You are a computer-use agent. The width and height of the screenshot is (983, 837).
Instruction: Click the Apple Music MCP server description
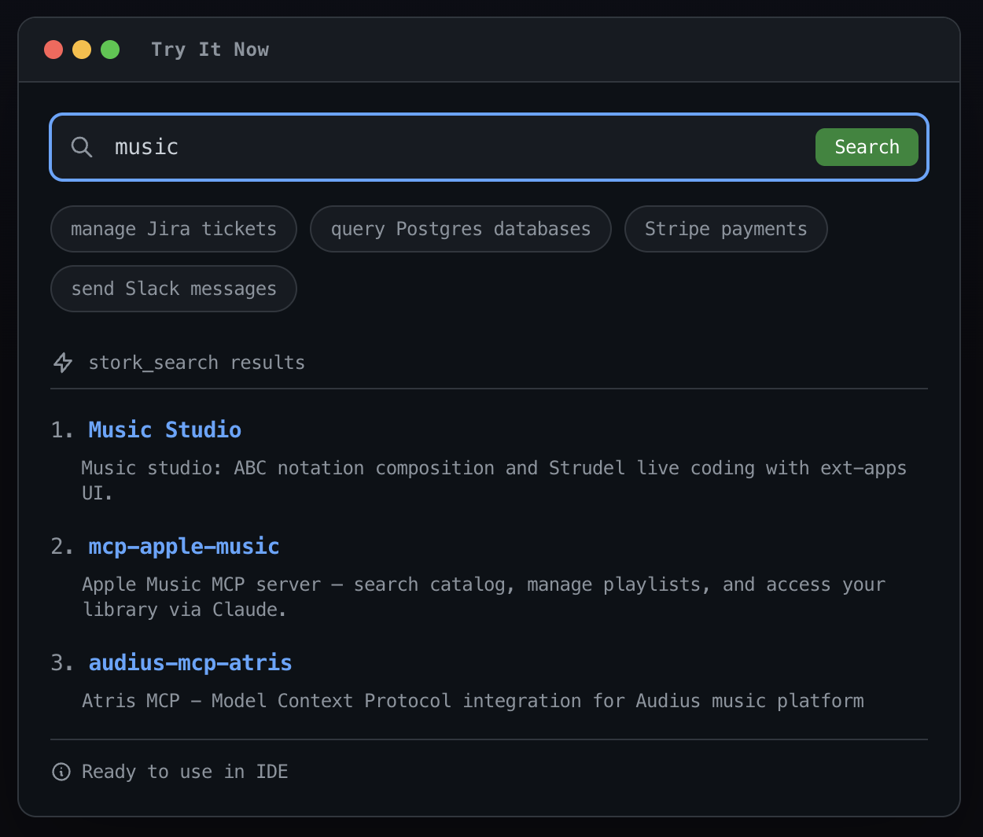pos(483,584)
